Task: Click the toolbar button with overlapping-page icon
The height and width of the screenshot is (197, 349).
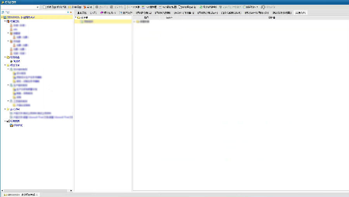Action: pos(187,7)
